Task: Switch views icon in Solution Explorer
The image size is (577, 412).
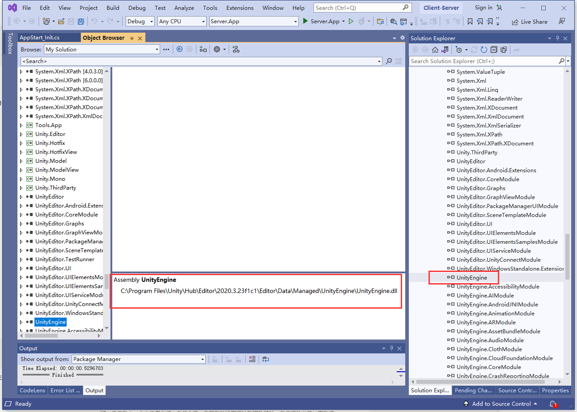Action: point(445,50)
